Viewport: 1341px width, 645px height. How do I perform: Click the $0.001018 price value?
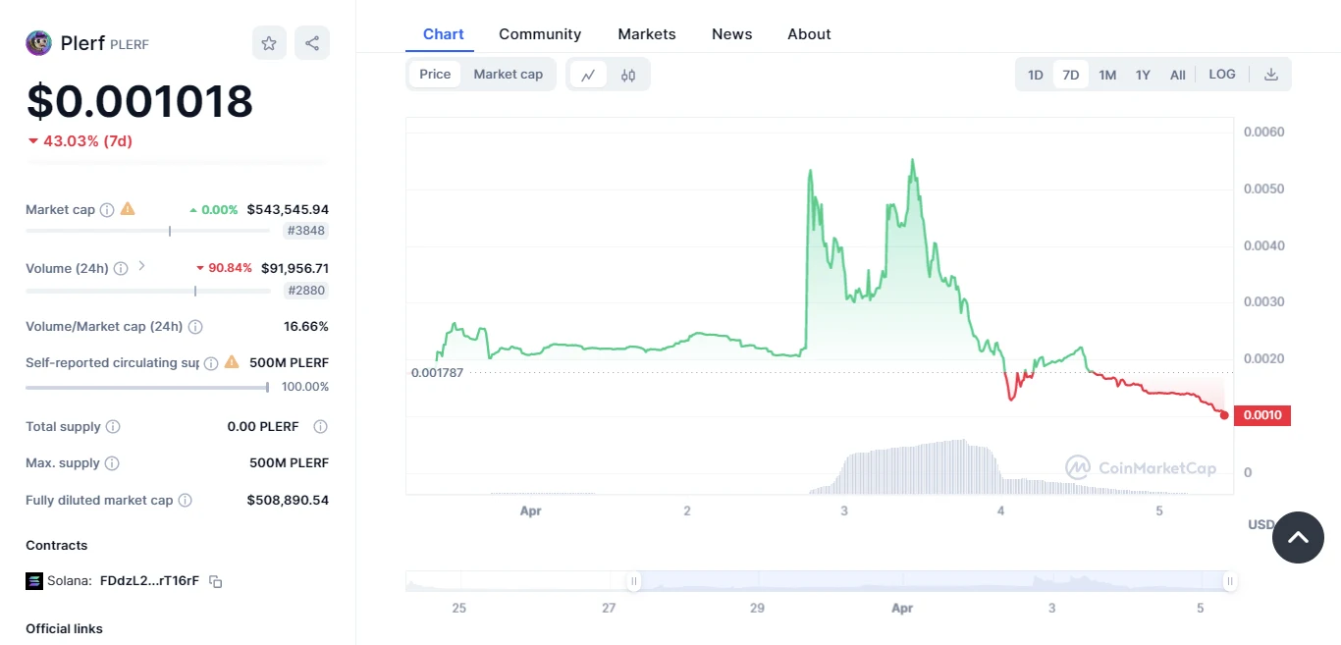coord(139,101)
